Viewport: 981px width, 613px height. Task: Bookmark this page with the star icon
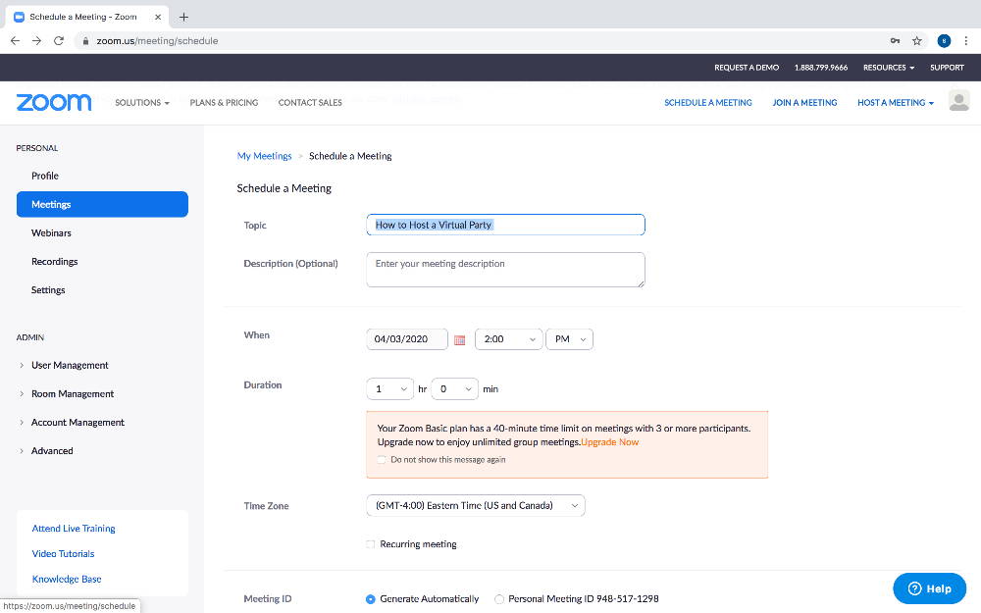pyautogui.click(x=917, y=40)
